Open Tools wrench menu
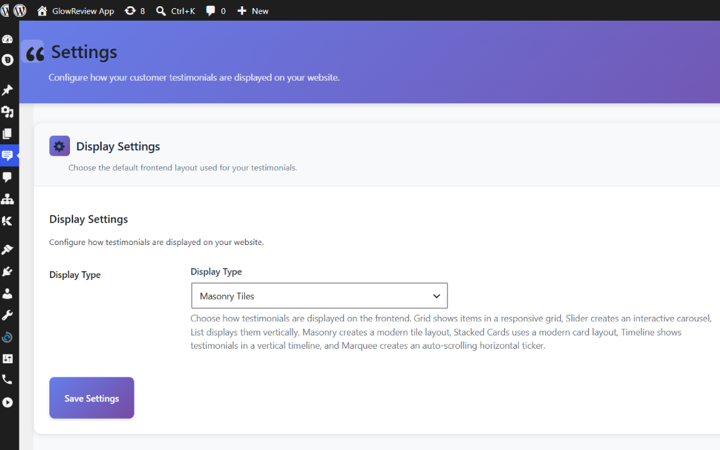 click(7, 315)
